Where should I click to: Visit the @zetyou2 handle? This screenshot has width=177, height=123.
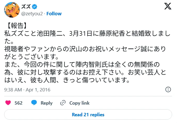click(31, 13)
